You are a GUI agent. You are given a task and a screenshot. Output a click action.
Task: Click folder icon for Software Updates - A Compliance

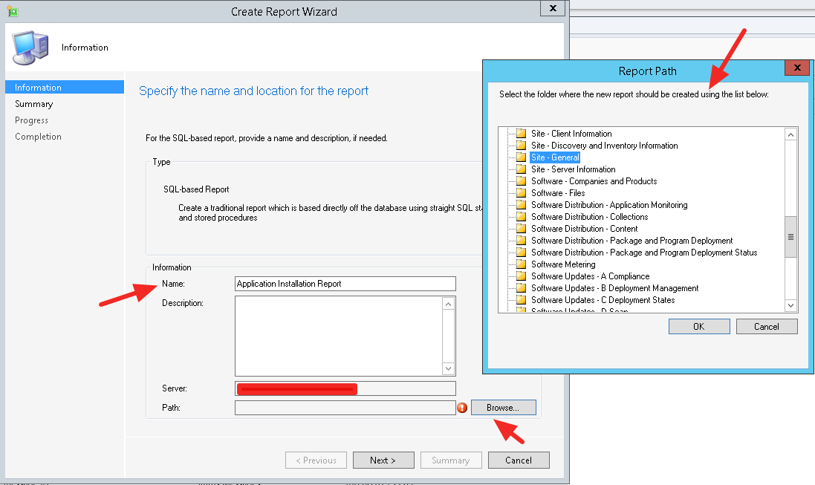tap(521, 276)
